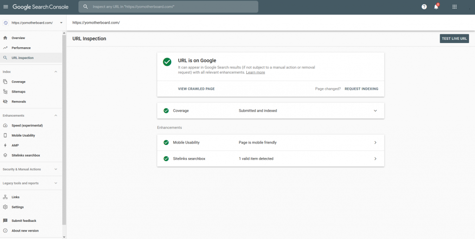Image resolution: width=475 pixels, height=239 pixels.
Task: Click the About new version info icon
Action: (5, 231)
